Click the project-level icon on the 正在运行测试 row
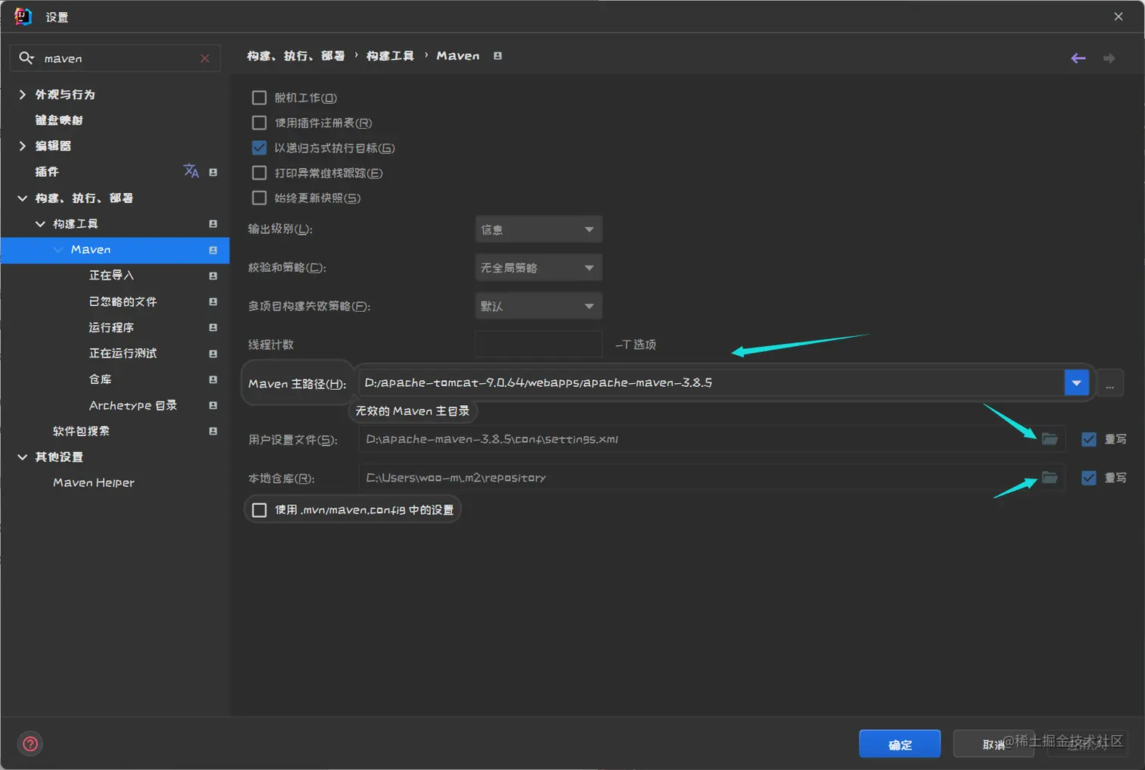The width and height of the screenshot is (1145, 770). click(213, 354)
